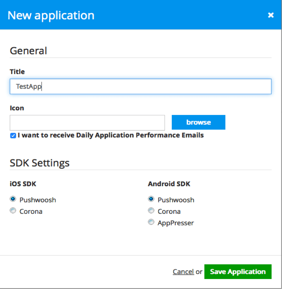The height and width of the screenshot is (289, 282).
Task: Select Corona under iOS SDK
Action: click(x=13, y=211)
